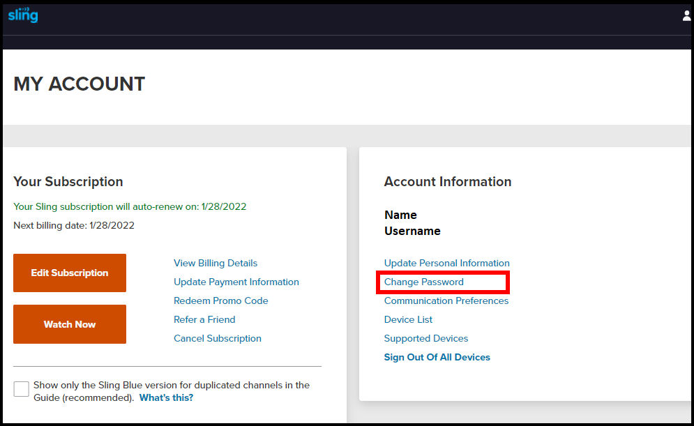Click Sign Out Of All Devices

pyautogui.click(x=437, y=357)
